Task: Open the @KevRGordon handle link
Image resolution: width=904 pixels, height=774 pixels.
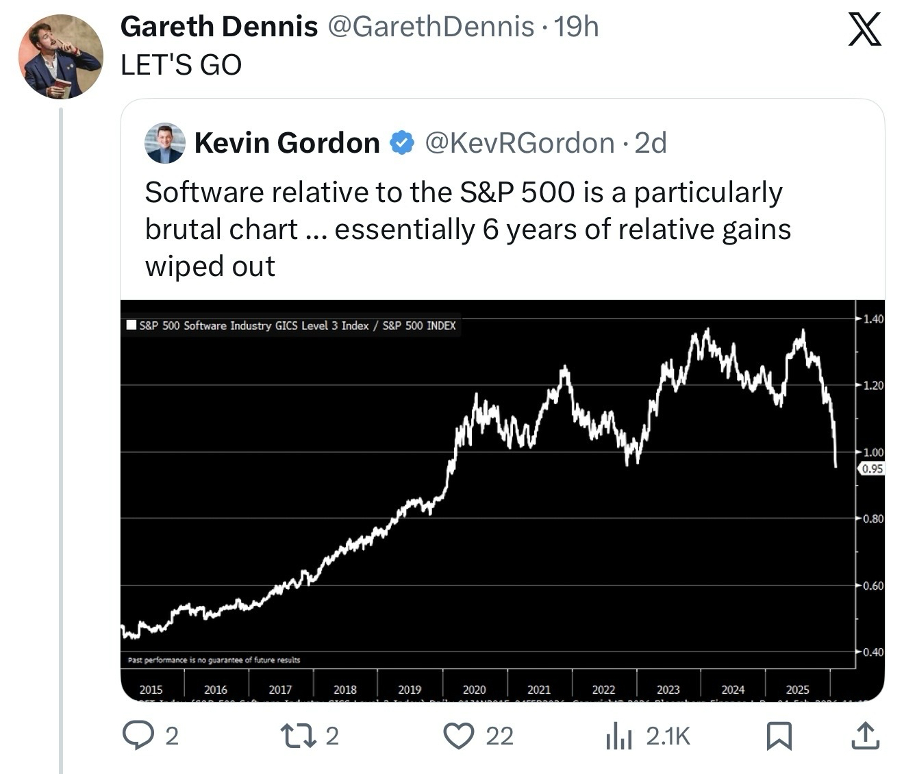Action: tap(520, 143)
